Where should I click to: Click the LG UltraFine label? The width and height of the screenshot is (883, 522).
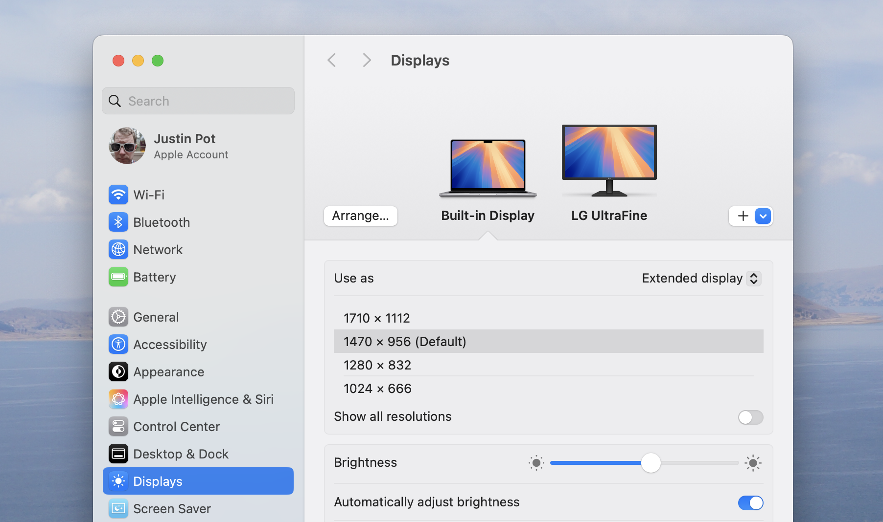[609, 216]
